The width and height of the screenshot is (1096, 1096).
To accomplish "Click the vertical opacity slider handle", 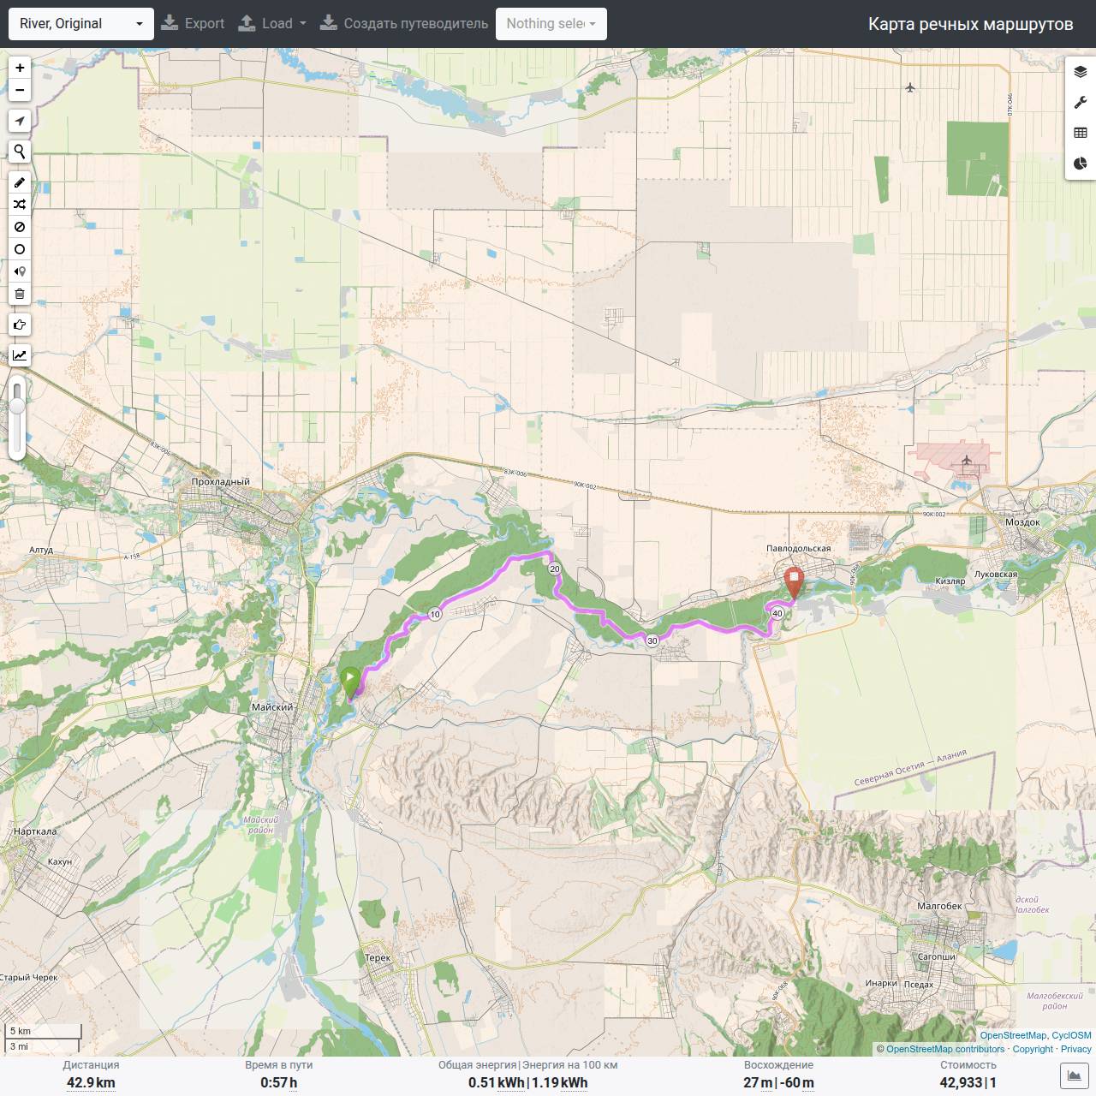I will tap(17, 405).
